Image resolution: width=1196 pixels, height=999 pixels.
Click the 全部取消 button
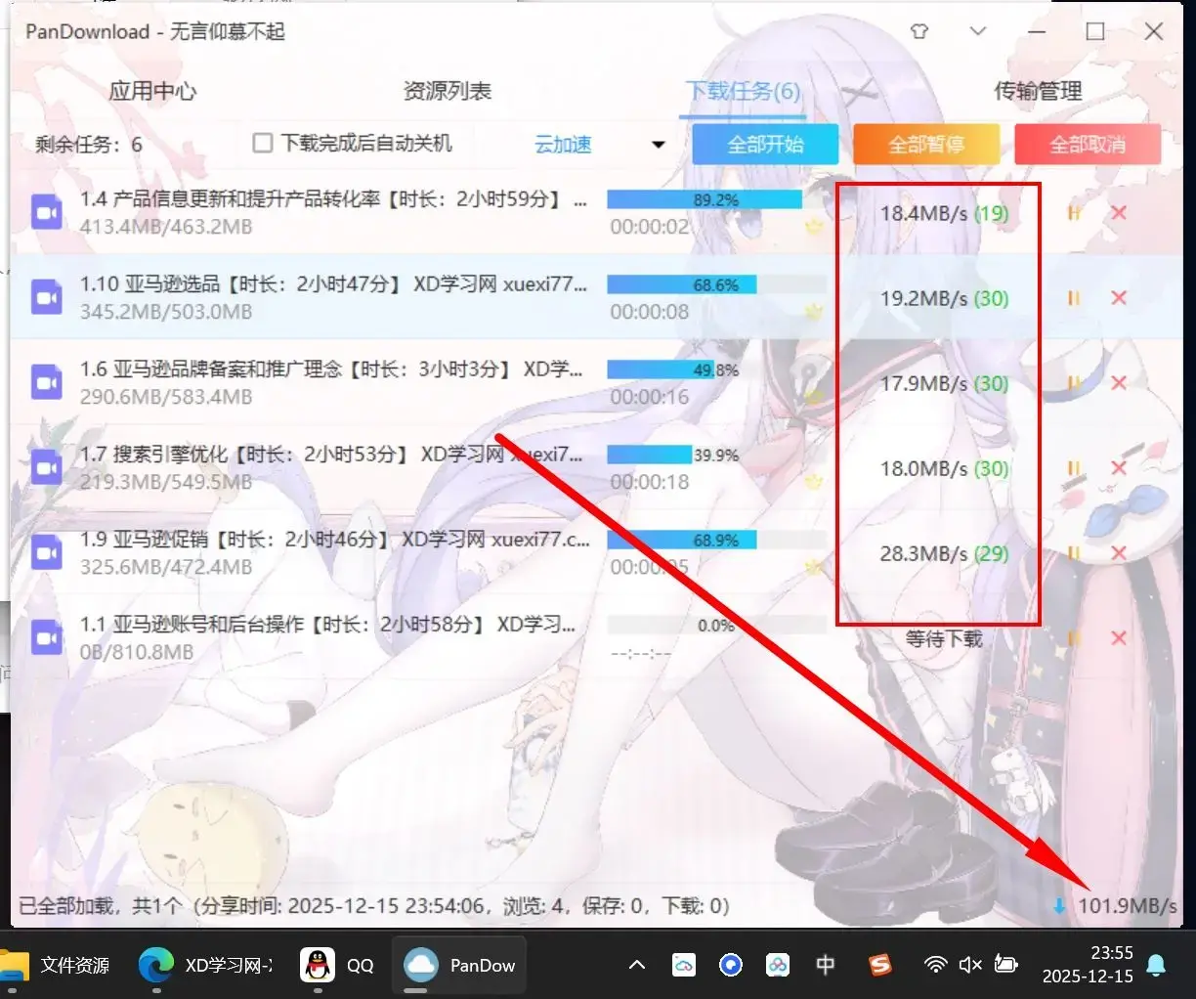point(1088,144)
